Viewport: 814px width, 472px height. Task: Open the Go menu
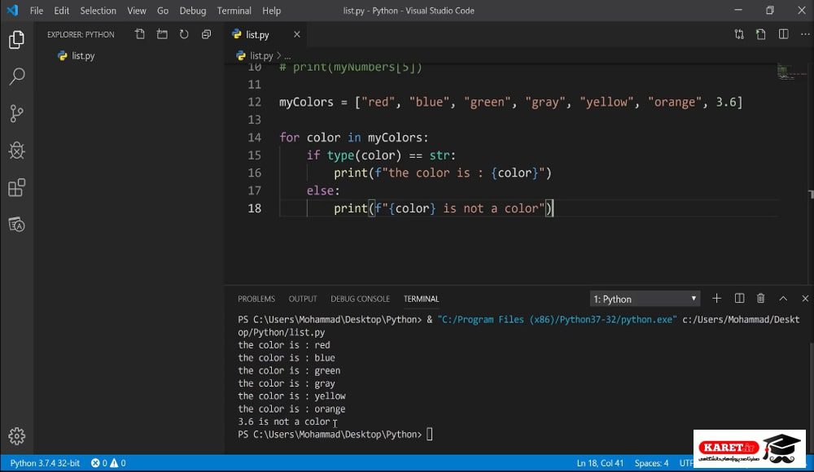pyautogui.click(x=163, y=11)
